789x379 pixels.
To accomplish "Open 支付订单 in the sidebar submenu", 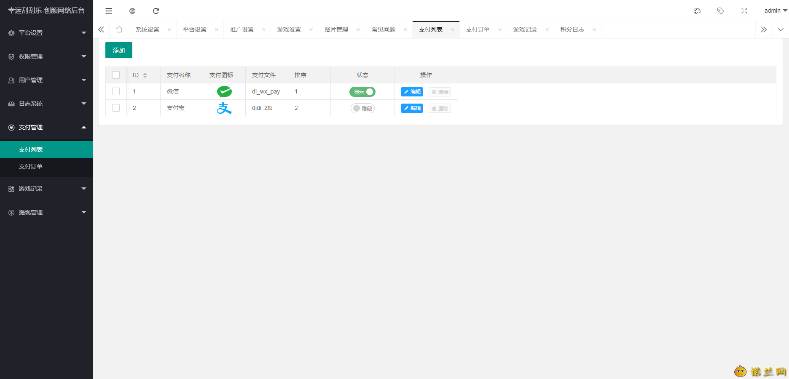I will point(46,166).
